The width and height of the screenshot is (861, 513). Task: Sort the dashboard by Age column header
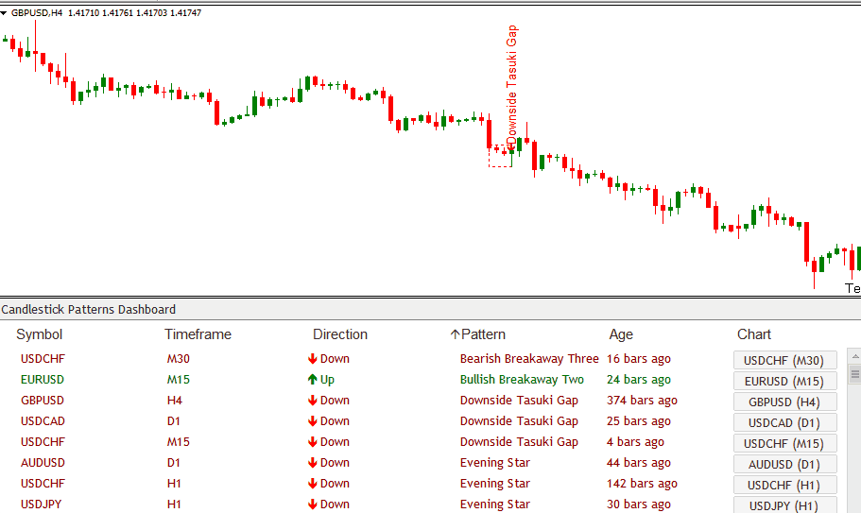pyautogui.click(x=621, y=334)
